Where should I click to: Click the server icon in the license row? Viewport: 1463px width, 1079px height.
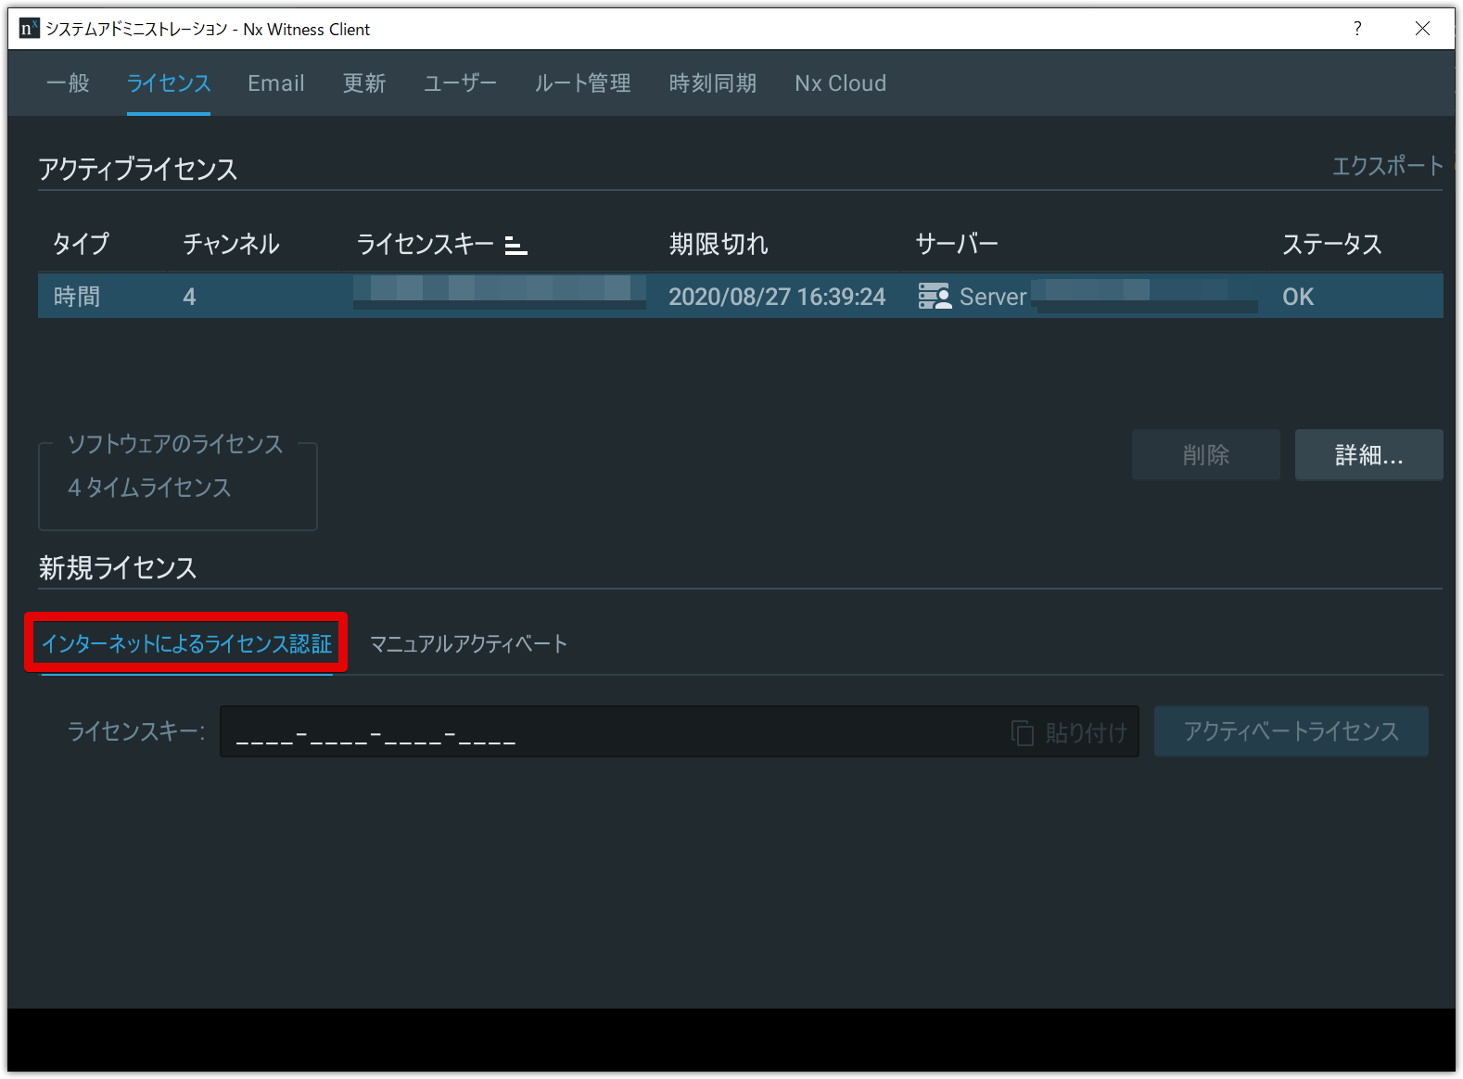click(x=935, y=297)
